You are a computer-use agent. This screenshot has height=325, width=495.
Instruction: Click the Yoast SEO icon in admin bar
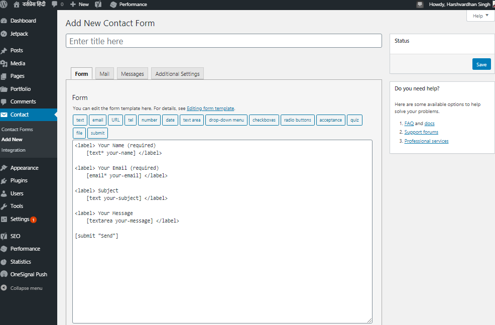(x=99, y=4)
